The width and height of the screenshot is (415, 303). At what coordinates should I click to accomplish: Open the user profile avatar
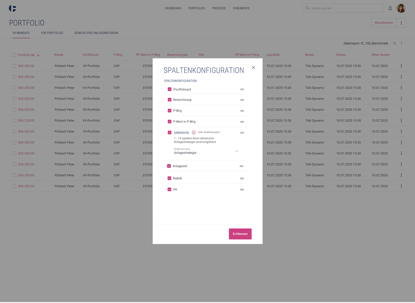coord(401,8)
